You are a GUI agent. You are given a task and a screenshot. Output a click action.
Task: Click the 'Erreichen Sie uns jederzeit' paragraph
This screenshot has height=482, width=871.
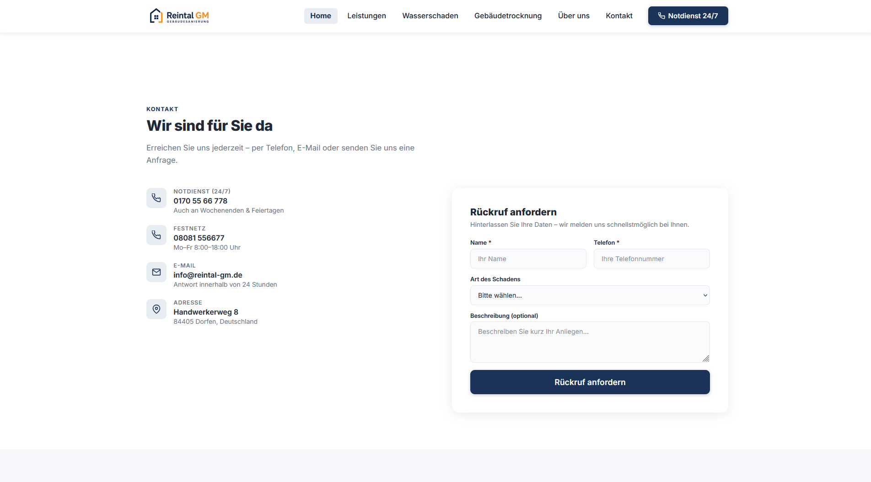pyautogui.click(x=280, y=154)
